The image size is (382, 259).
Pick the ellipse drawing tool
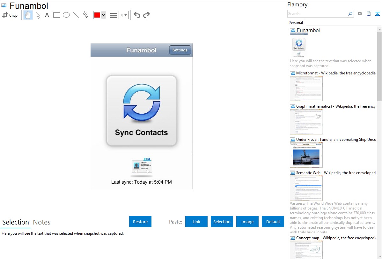(x=66, y=15)
